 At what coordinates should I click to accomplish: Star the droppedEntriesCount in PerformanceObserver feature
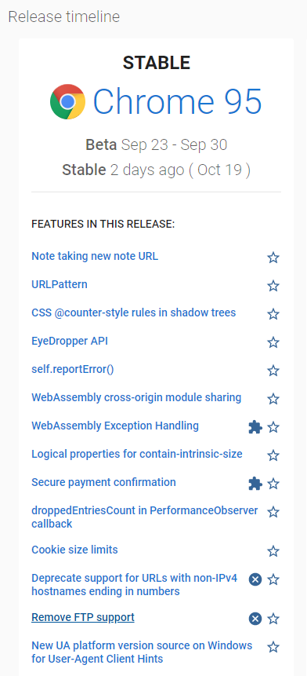273,512
